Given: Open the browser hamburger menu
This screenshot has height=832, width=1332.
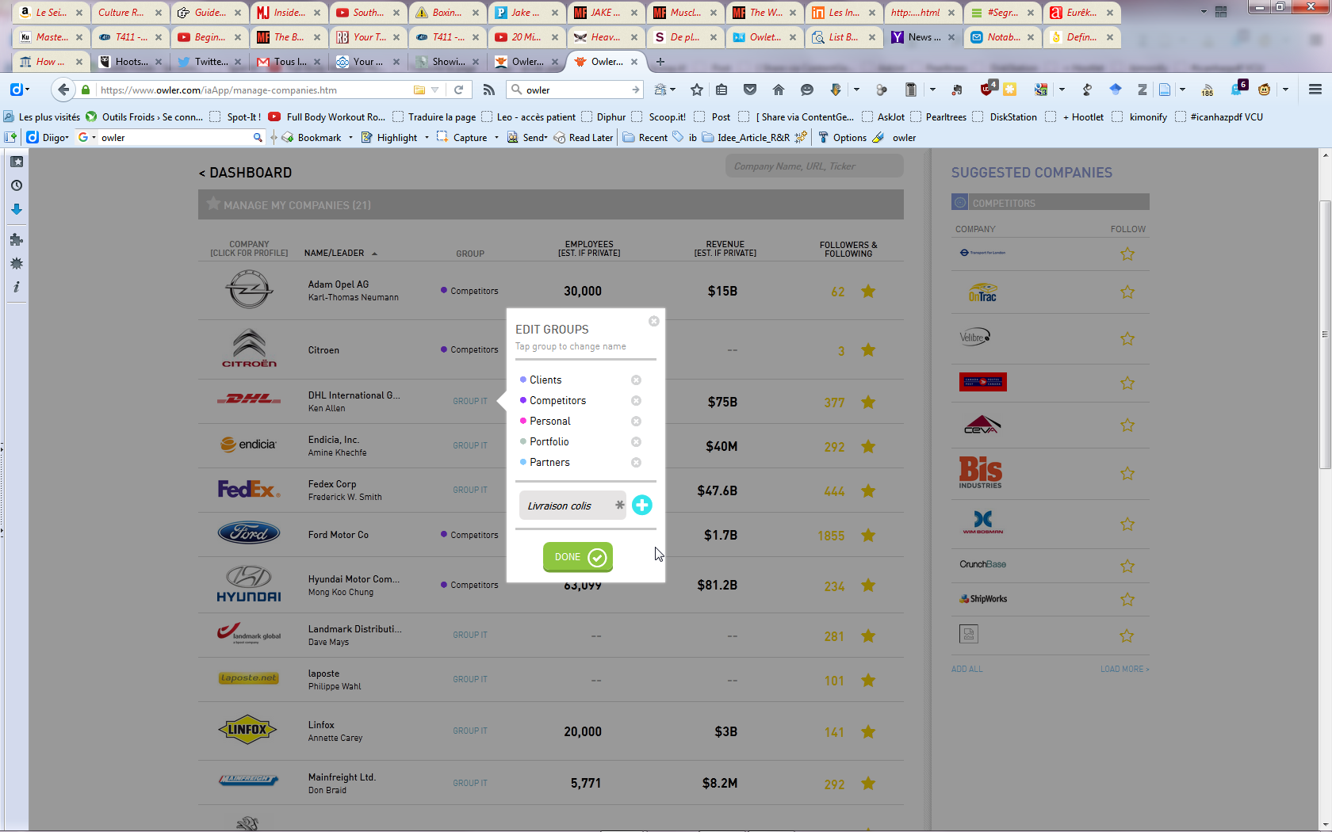Looking at the screenshot, I should click(1315, 90).
